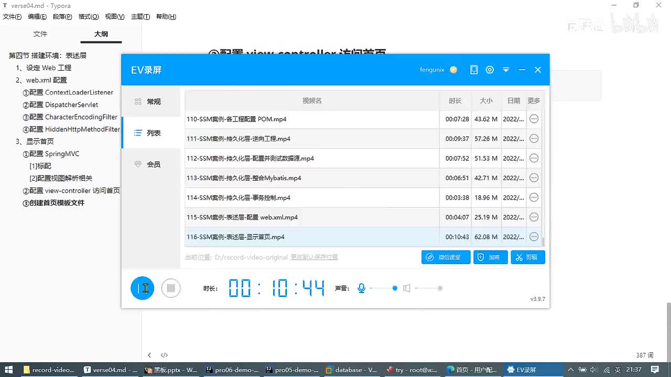Open the notification center in system tray
This screenshot has height=377, width=671.
pyautogui.click(x=655, y=370)
